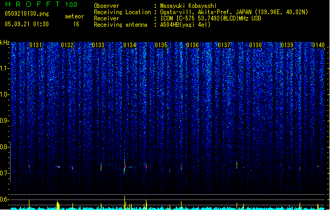Screen dimensions: 330x210
Task: Click the 0133 time marker
Action: [98, 45]
